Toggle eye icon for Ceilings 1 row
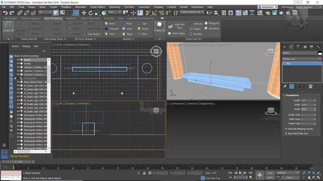323x181 pixels. pos(18,67)
